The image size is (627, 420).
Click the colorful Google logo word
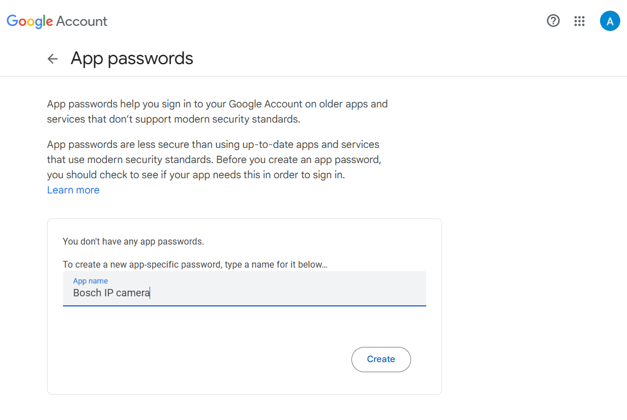(29, 21)
